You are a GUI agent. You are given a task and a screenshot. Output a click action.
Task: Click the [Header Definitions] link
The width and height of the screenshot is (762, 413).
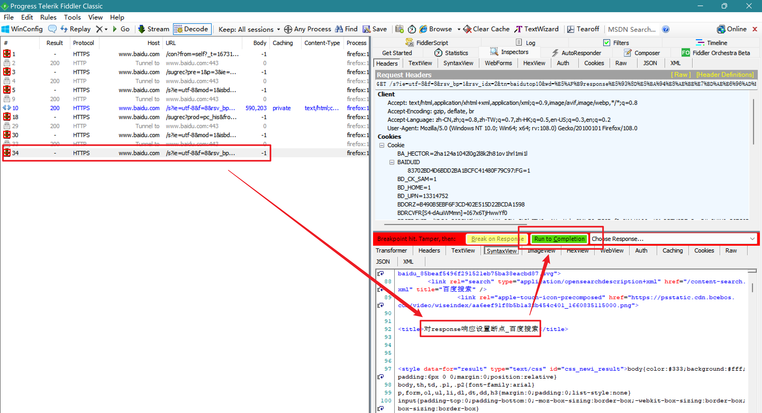coord(725,75)
